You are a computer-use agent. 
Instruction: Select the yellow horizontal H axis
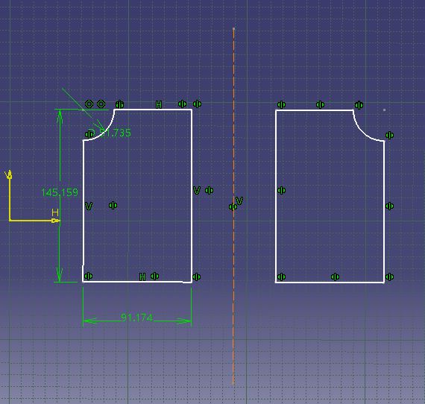(x=34, y=221)
